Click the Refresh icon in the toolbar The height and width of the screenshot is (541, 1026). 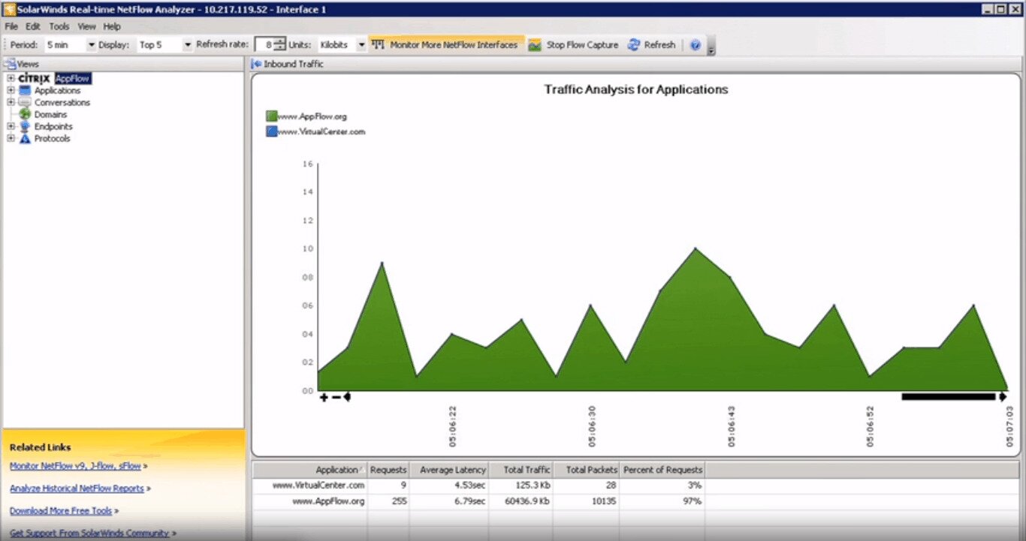pyautogui.click(x=633, y=44)
